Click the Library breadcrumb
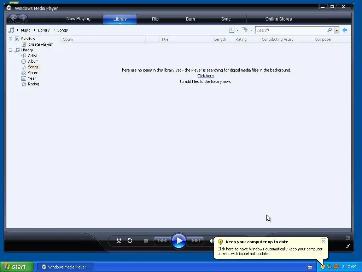This screenshot has height=272, width=362. click(x=43, y=30)
